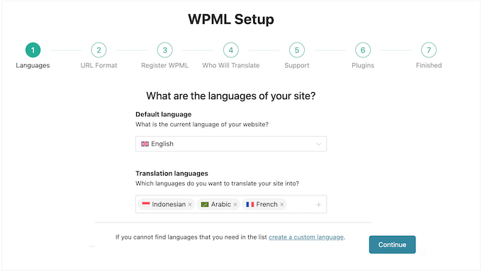The image size is (482, 272).
Task: Click the Indonesian flag icon
Action: tap(146, 204)
